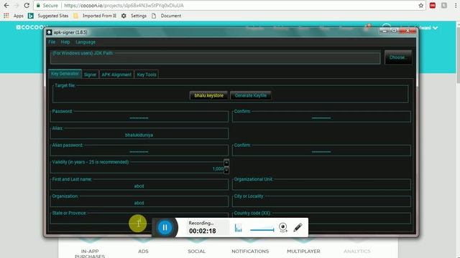Open the File menu in apk-signer
This screenshot has width=460, height=258.
point(52,42)
